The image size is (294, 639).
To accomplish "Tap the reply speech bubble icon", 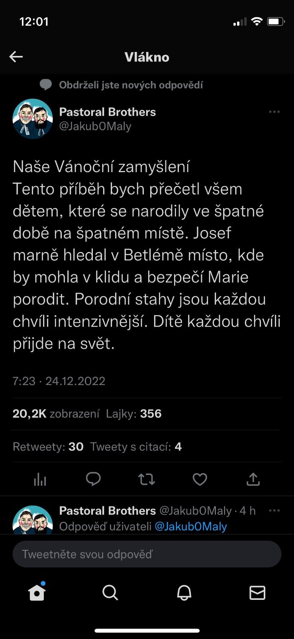I will pyautogui.click(x=93, y=479).
